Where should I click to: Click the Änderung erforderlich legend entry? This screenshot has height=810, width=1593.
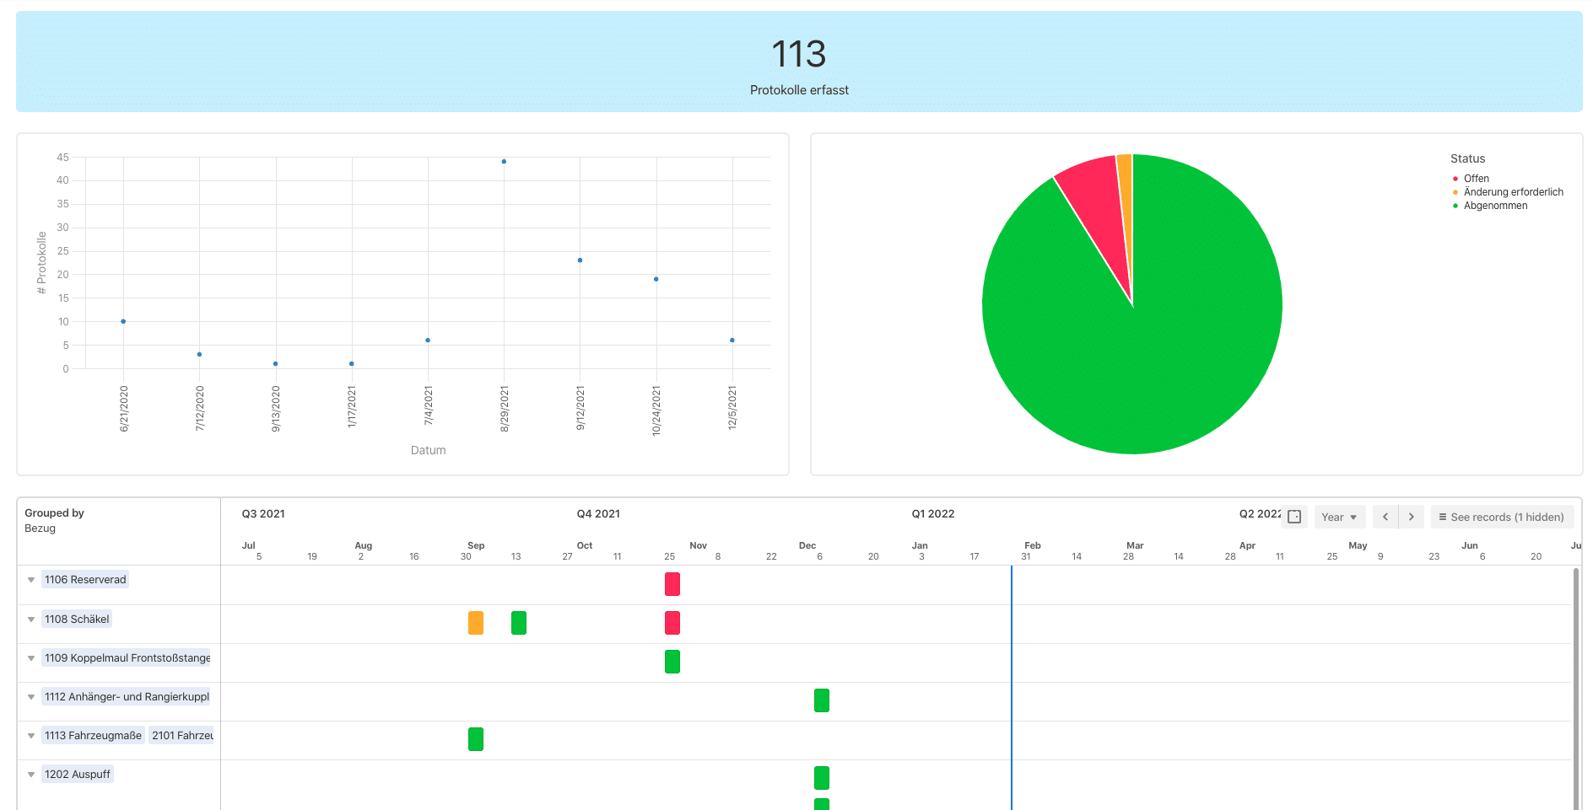point(1508,192)
